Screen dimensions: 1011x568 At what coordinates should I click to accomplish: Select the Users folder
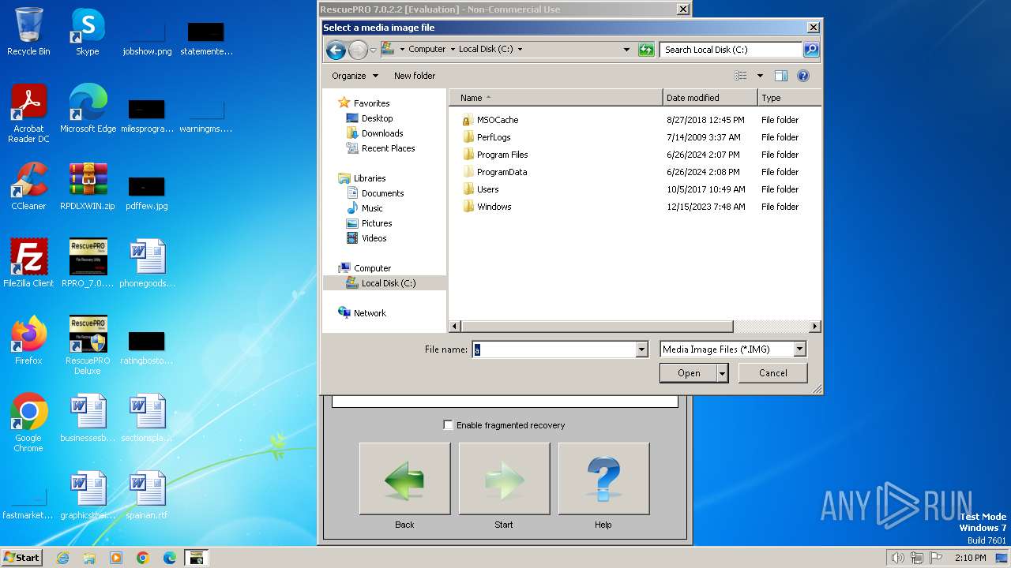pos(487,189)
